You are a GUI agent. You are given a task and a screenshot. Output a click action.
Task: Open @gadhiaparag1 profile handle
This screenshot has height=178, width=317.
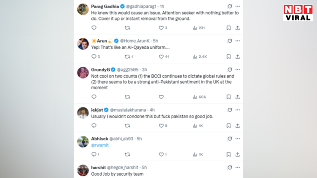[x=141, y=7]
